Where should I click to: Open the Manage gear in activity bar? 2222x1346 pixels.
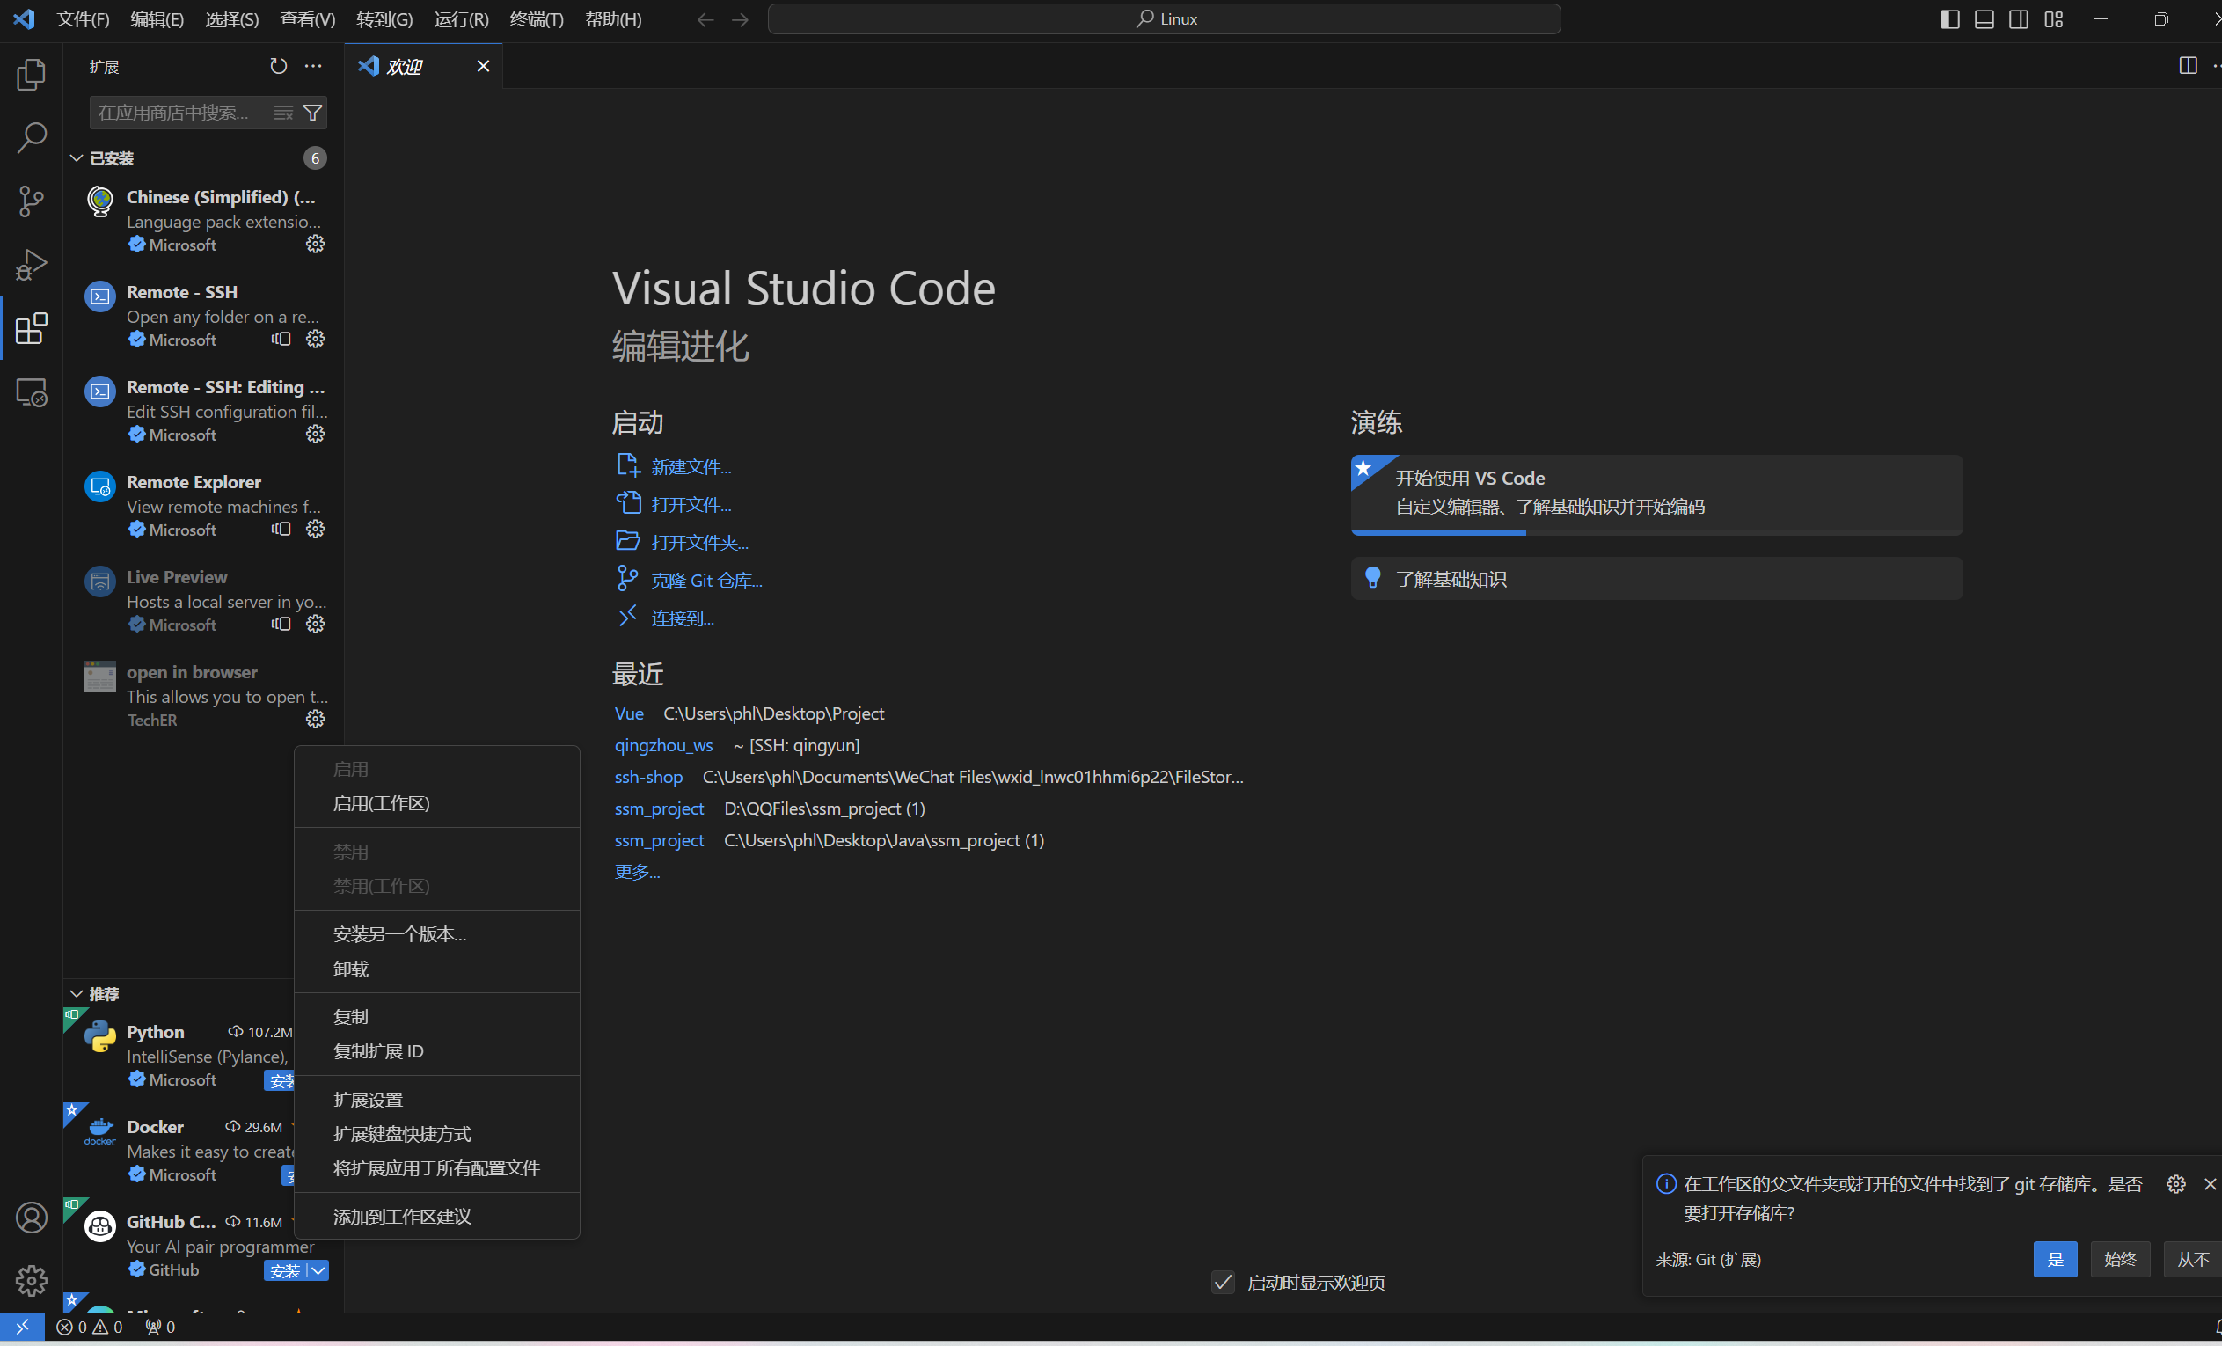point(32,1280)
